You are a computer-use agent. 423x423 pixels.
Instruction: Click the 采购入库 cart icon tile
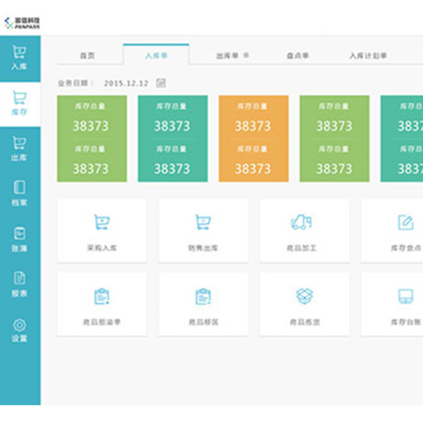coord(102,231)
